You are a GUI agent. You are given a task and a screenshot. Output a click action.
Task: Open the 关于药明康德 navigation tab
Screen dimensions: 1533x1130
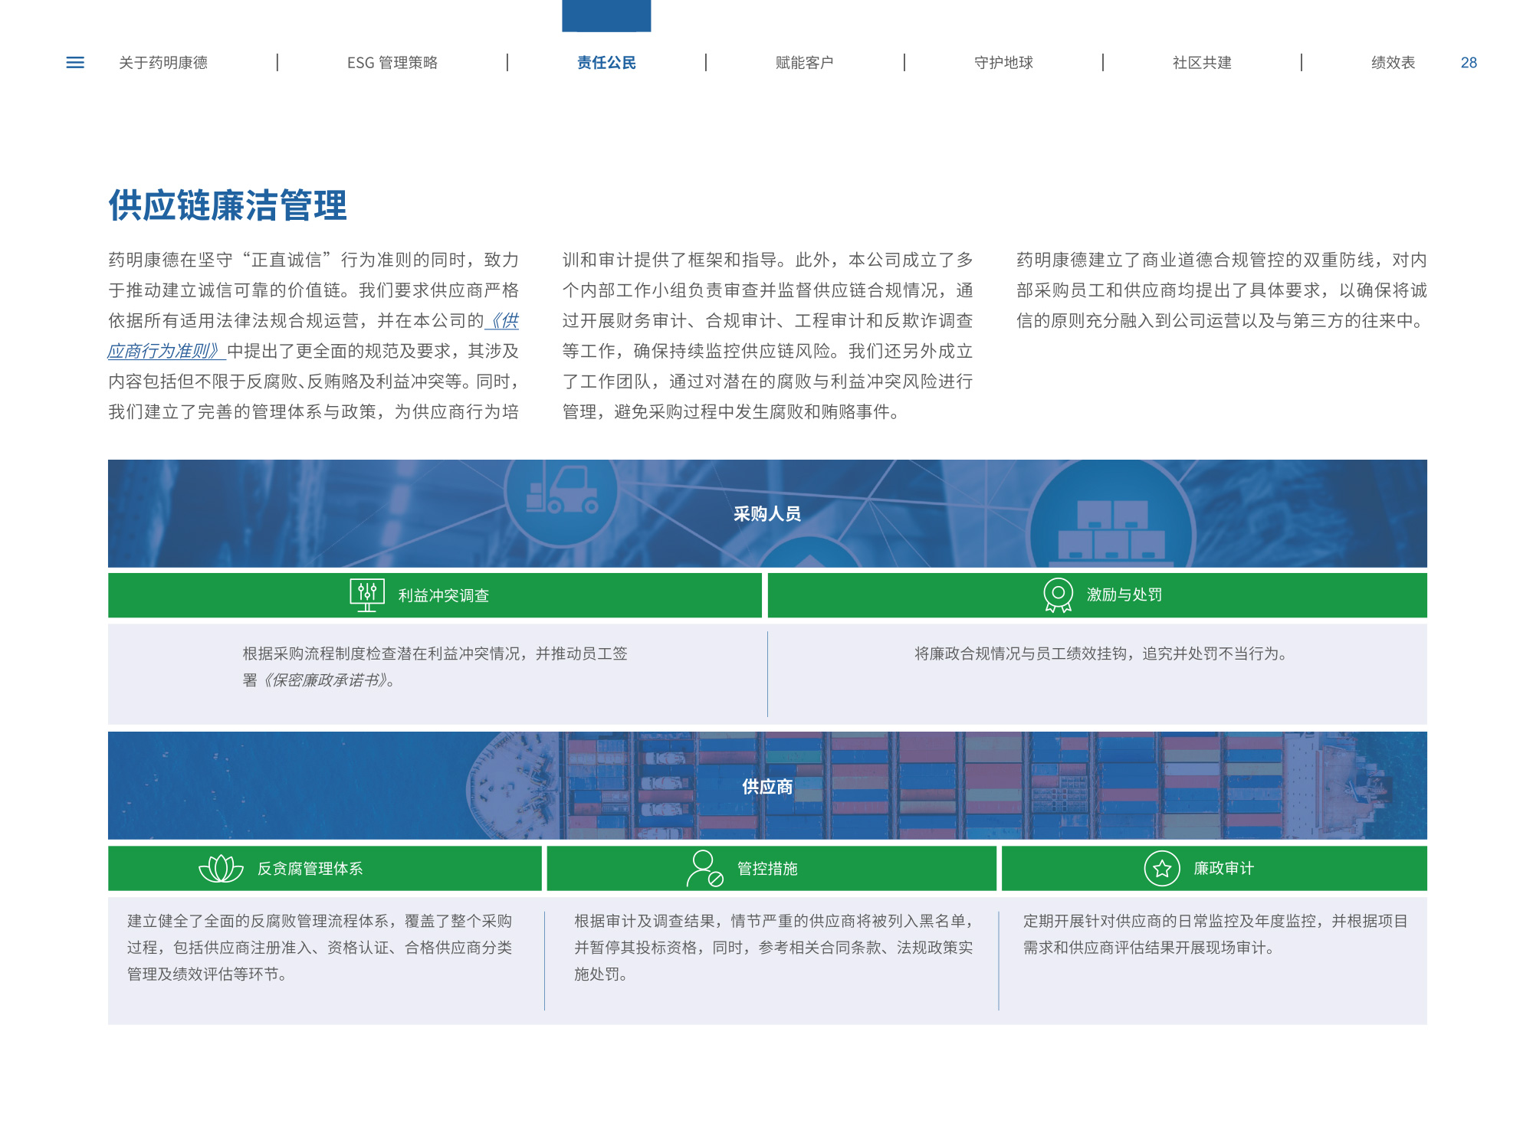[x=163, y=63]
